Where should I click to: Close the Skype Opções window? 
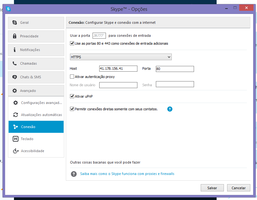(247, 8)
